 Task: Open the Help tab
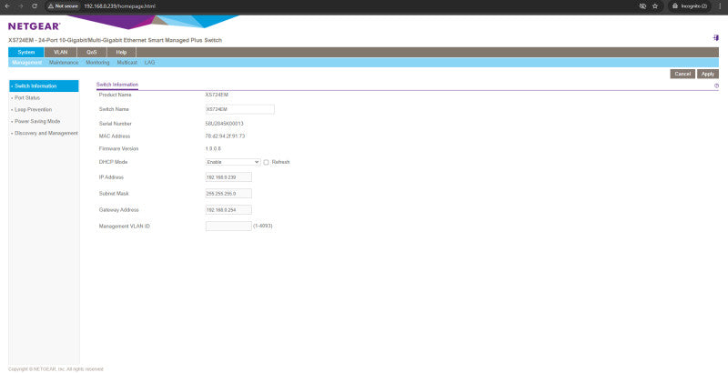point(121,53)
